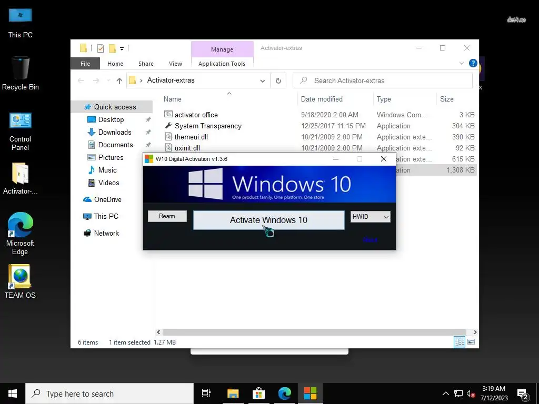Open Videos in navigation pane

[108, 183]
